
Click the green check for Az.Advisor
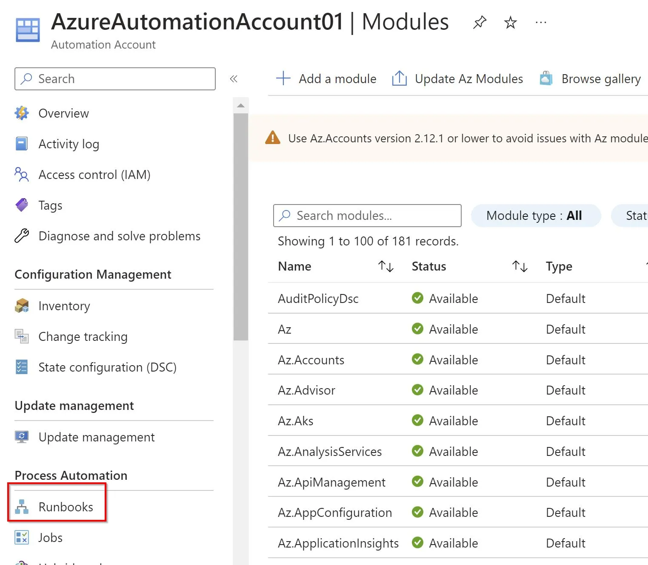(x=418, y=390)
